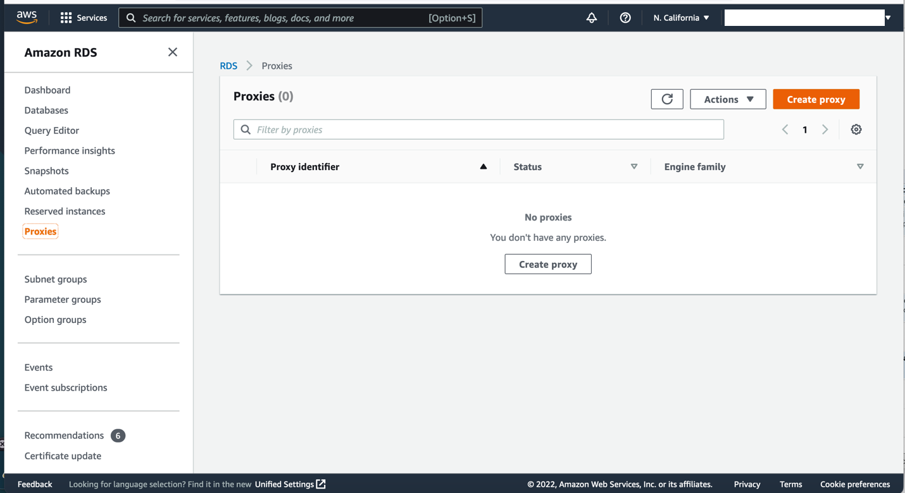Open the N. California region dropdown
905x493 pixels.
(681, 18)
